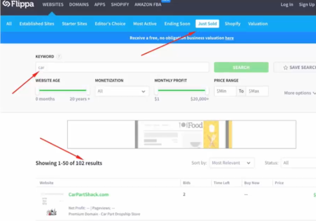Click the Monthly Profit slider right handle
The height and width of the screenshot is (221, 316).
(207, 90)
